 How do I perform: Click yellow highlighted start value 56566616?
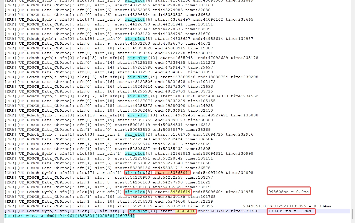[185, 211]
